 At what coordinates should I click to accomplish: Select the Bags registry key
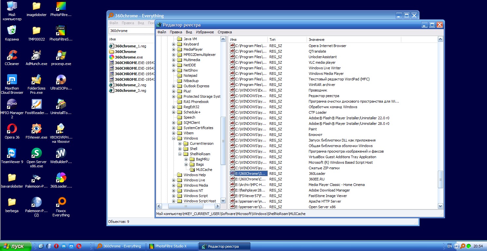[200, 164]
